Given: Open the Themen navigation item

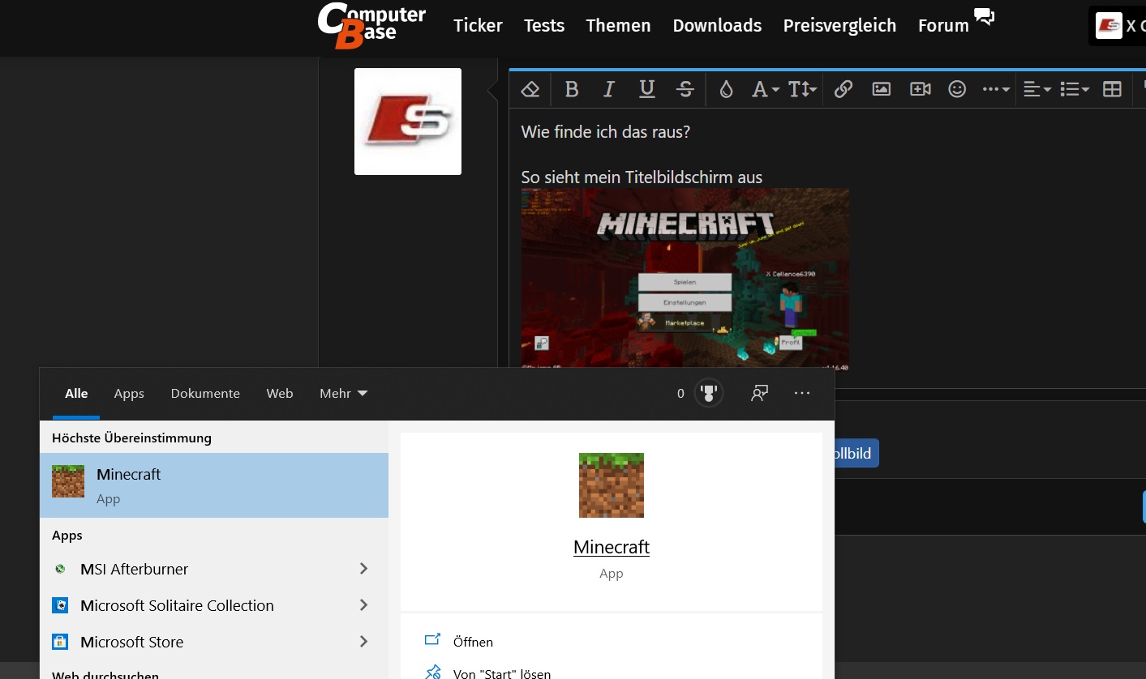Looking at the screenshot, I should pyautogui.click(x=618, y=25).
